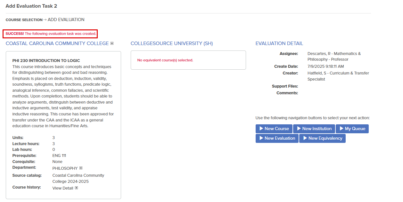Screen dimensions: 403x202
Task: Click the Add Evaluation Task 2 title
Action: (31, 6)
